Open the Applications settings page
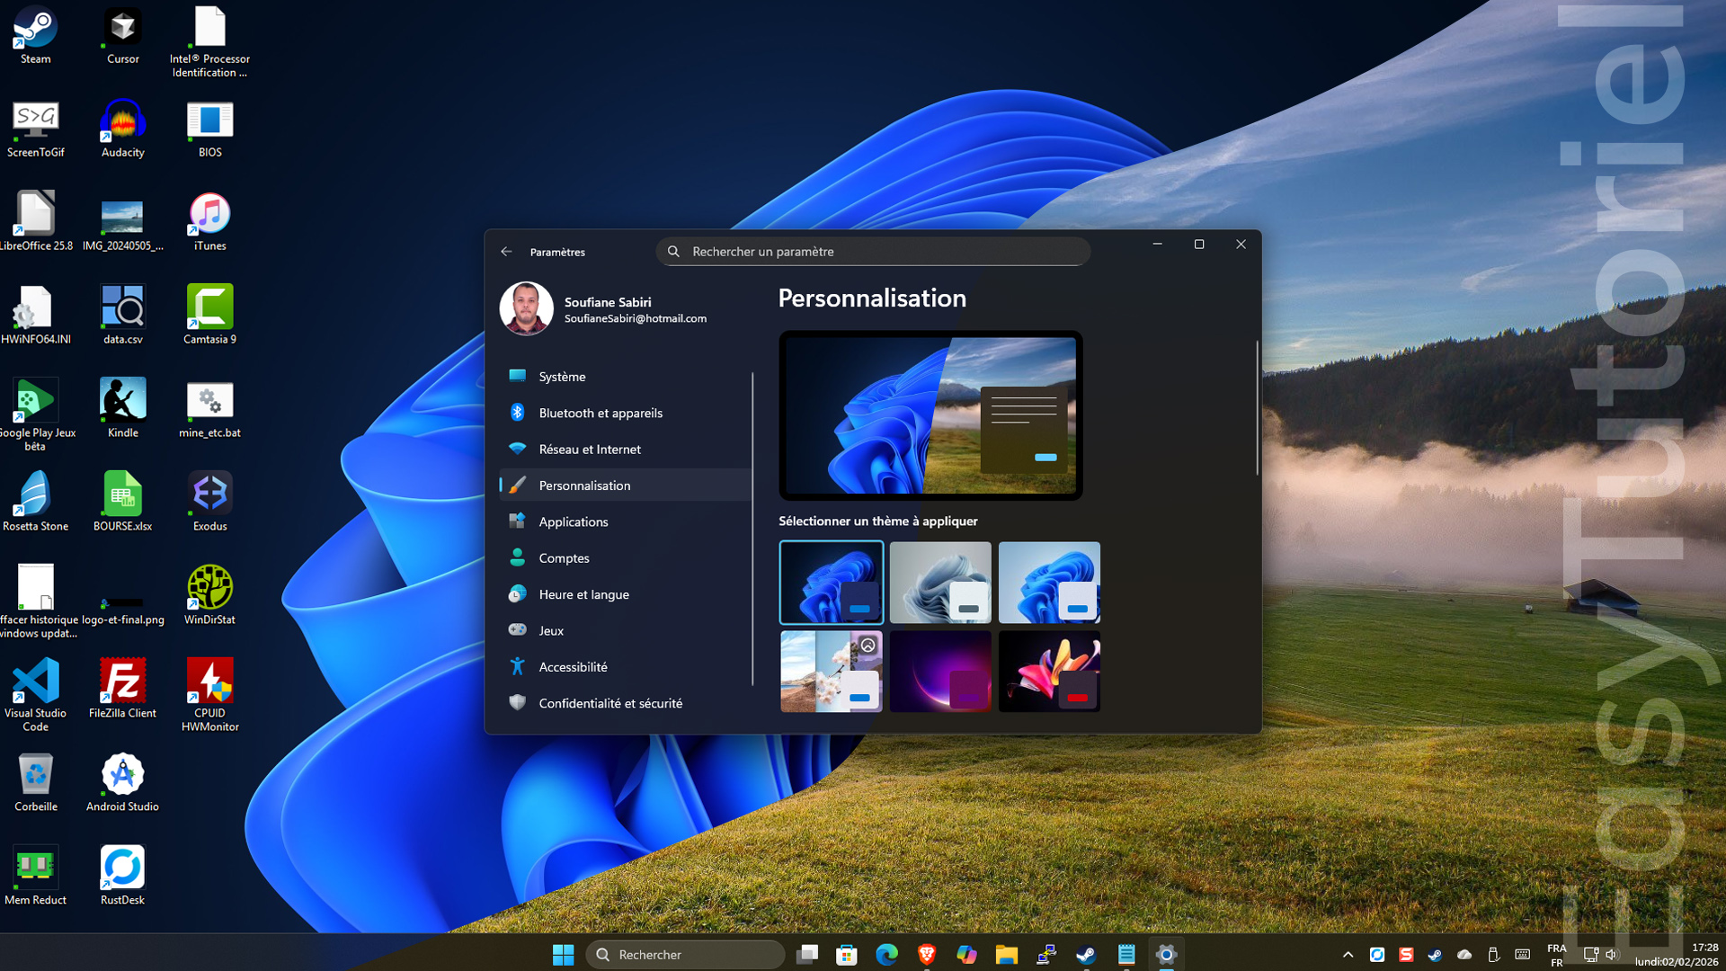The width and height of the screenshot is (1726, 971). pyautogui.click(x=573, y=521)
